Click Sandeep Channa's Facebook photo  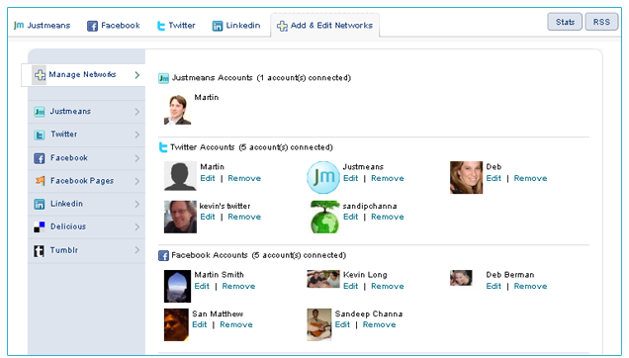click(318, 324)
